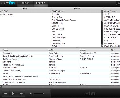Collapse player using arrow beside exfm logo
Screen dimensions: 120x98
pyautogui.click(x=2, y=3)
